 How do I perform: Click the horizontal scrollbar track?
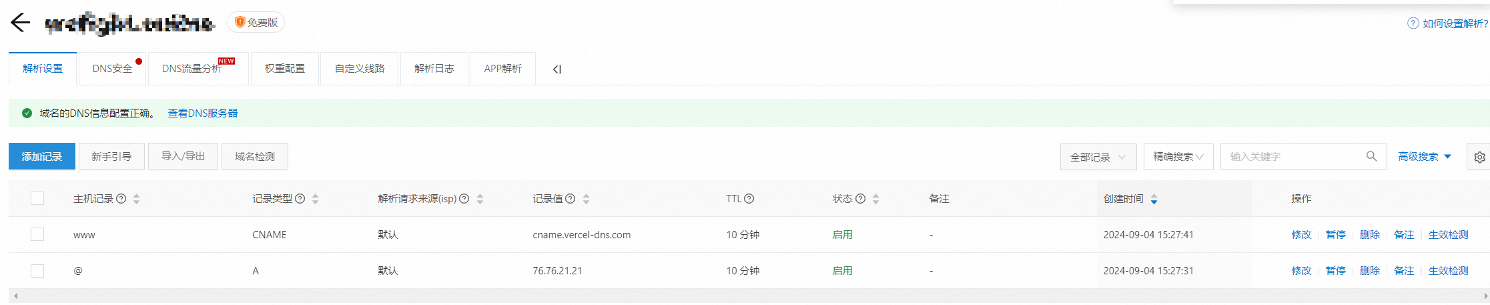coord(734,296)
